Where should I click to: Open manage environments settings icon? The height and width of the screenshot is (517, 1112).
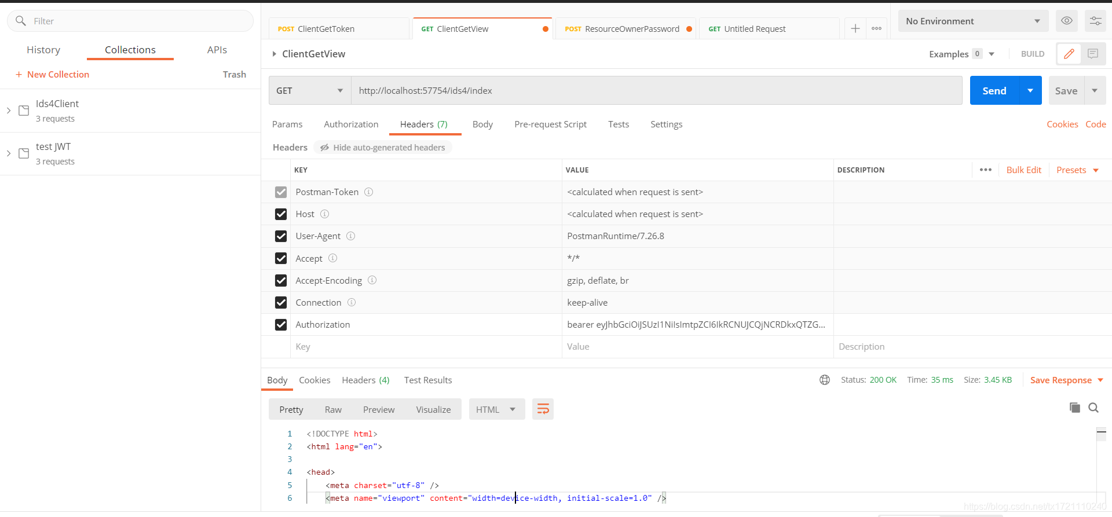pos(1096,21)
